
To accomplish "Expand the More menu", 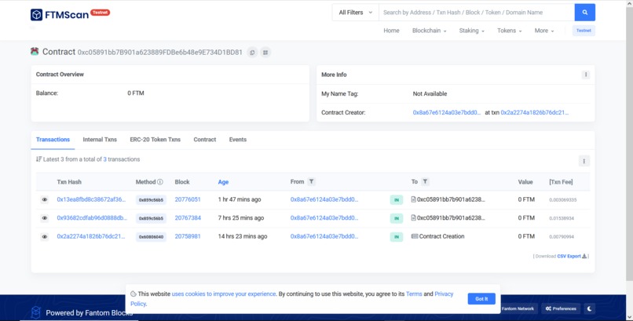I will click(544, 31).
